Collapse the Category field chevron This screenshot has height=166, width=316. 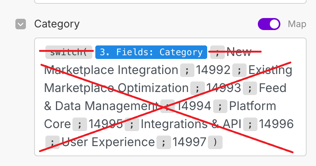tap(21, 24)
